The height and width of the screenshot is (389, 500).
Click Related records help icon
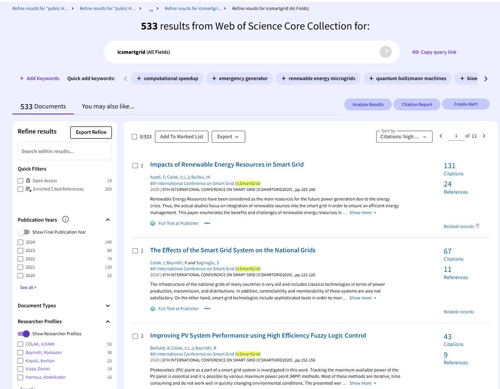tap(477, 226)
